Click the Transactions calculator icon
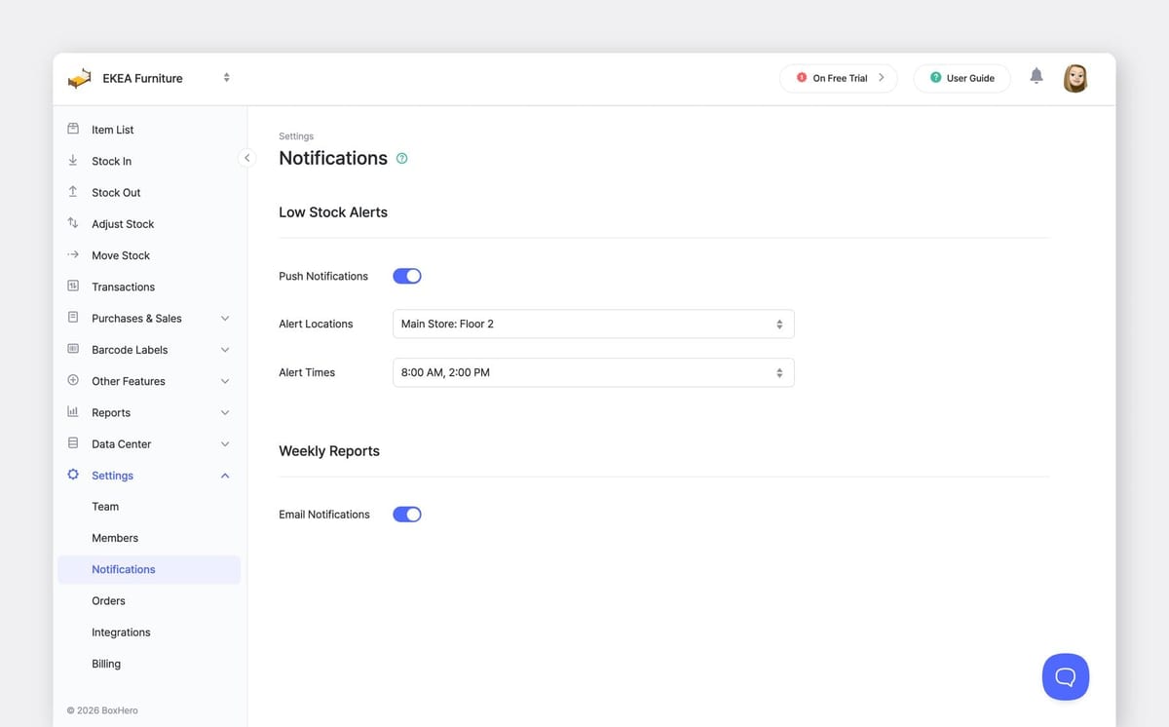The height and width of the screenshot is (727, 1169). pyautogui.click(x=72, y=286)
